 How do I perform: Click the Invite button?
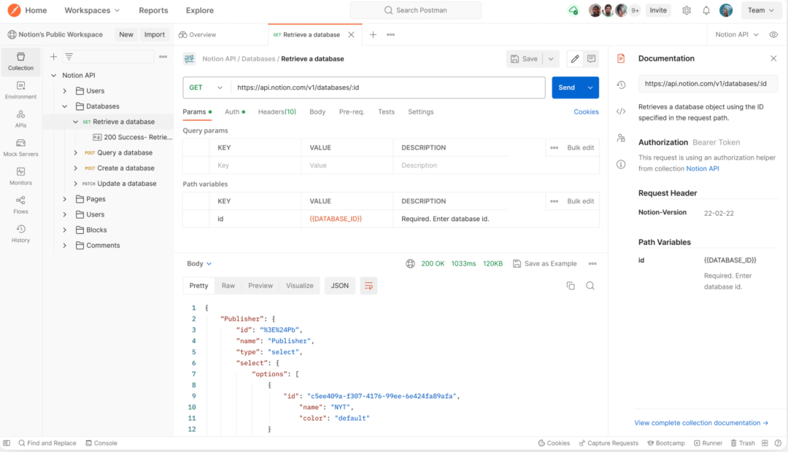coord(658,10)
